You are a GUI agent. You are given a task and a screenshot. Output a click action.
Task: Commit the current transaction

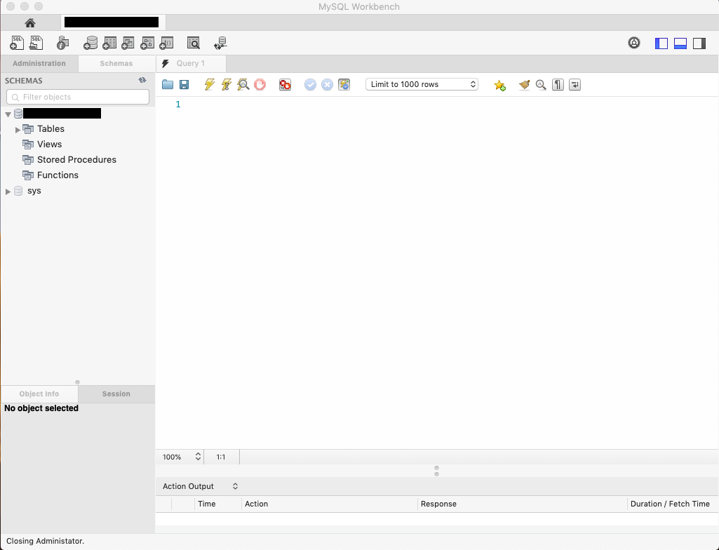(311, 84)
